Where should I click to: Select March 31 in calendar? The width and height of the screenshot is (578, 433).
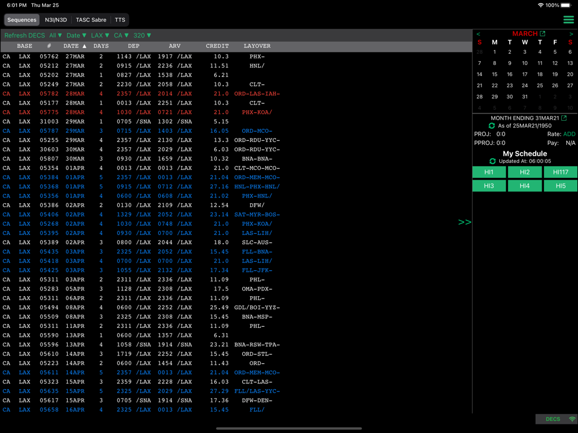tap(525, 96)
